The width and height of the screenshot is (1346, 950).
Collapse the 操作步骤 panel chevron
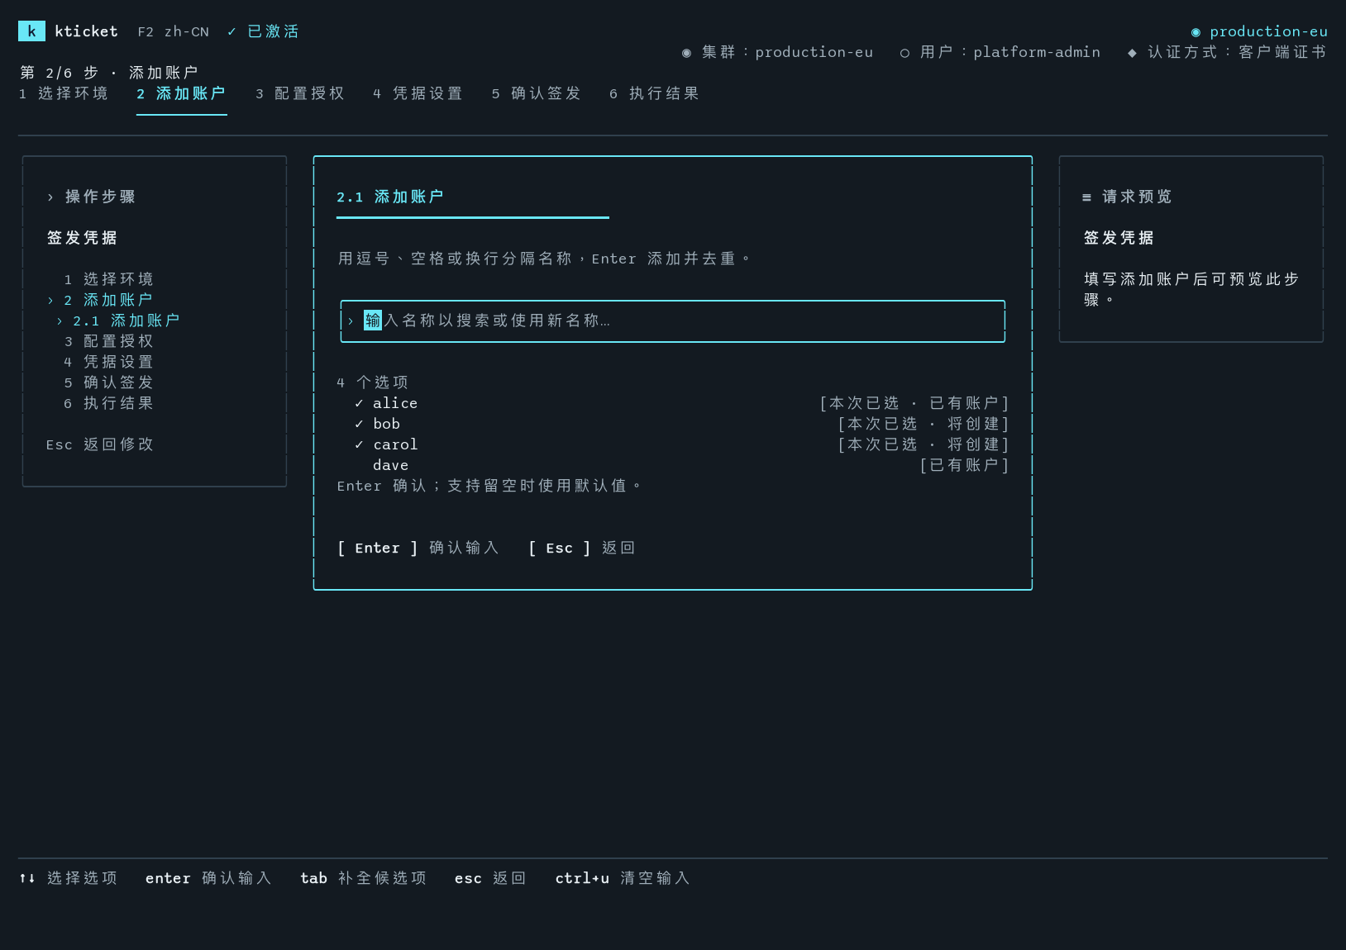[50, 197]
